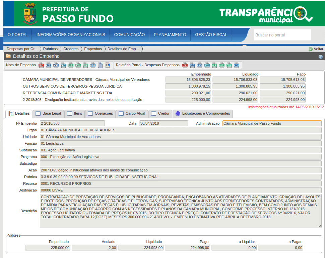Export Nota de Empenho as DOCX
This screenshot has height=258, width=325.
click(56, 65)
